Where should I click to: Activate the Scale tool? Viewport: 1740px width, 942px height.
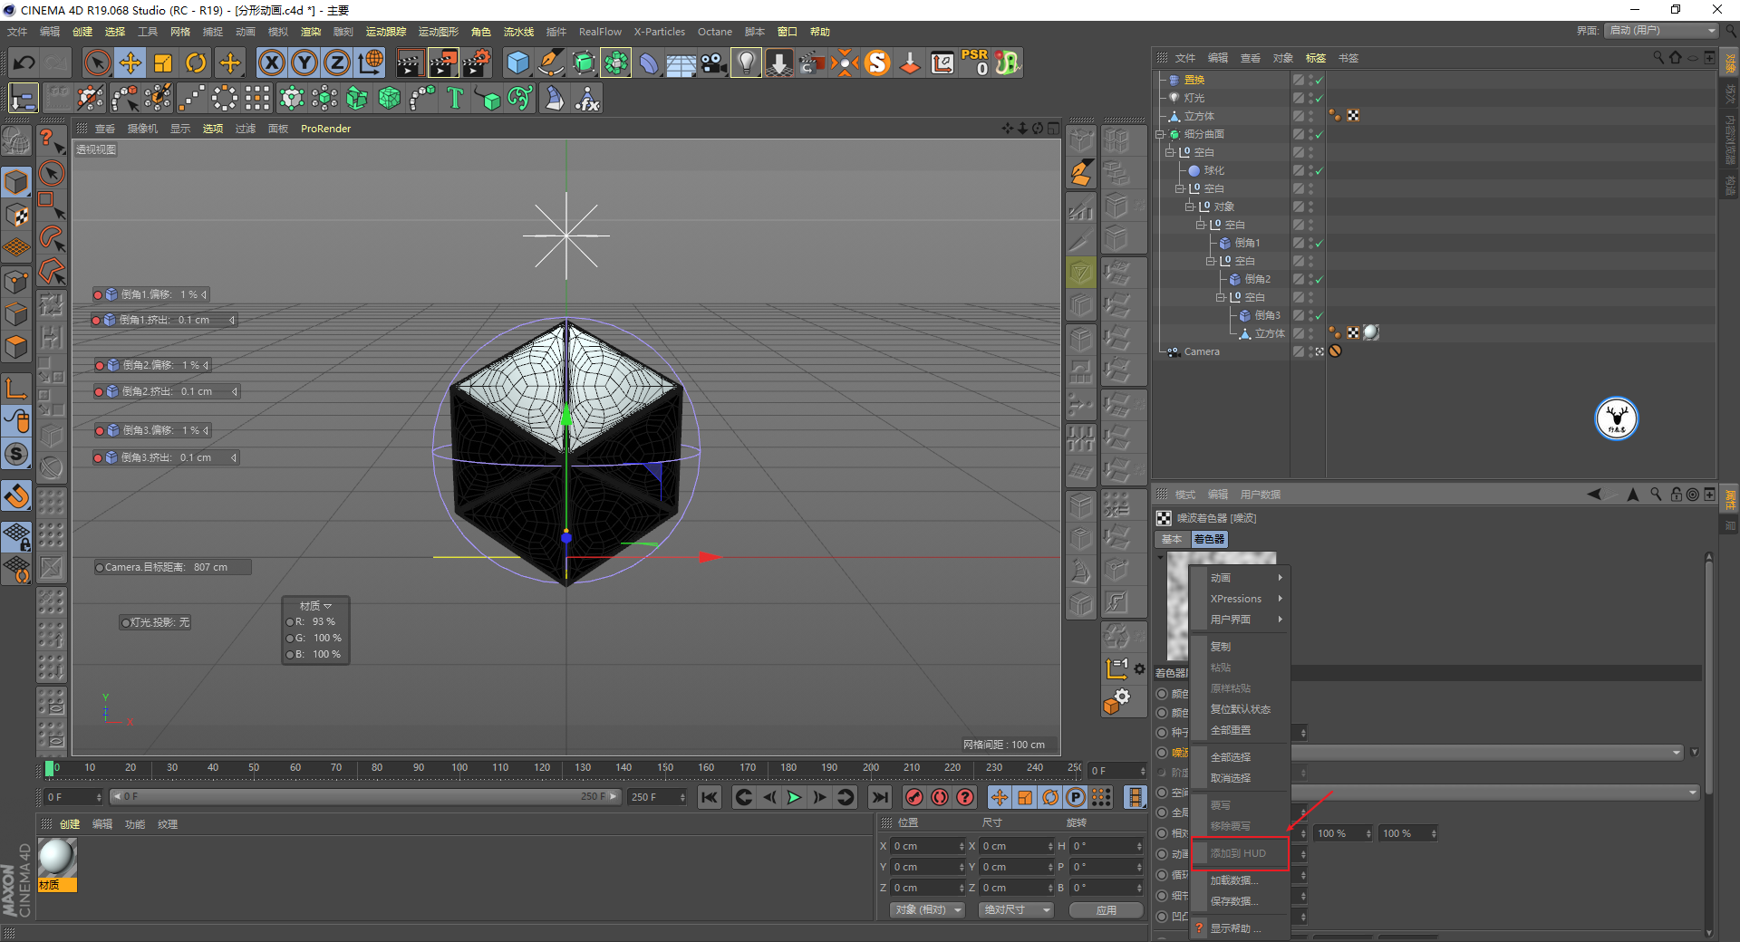[x=163, y=62]
